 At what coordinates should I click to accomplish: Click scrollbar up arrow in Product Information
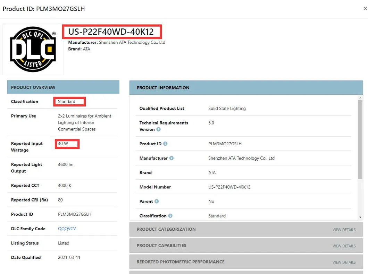[360, 97]
